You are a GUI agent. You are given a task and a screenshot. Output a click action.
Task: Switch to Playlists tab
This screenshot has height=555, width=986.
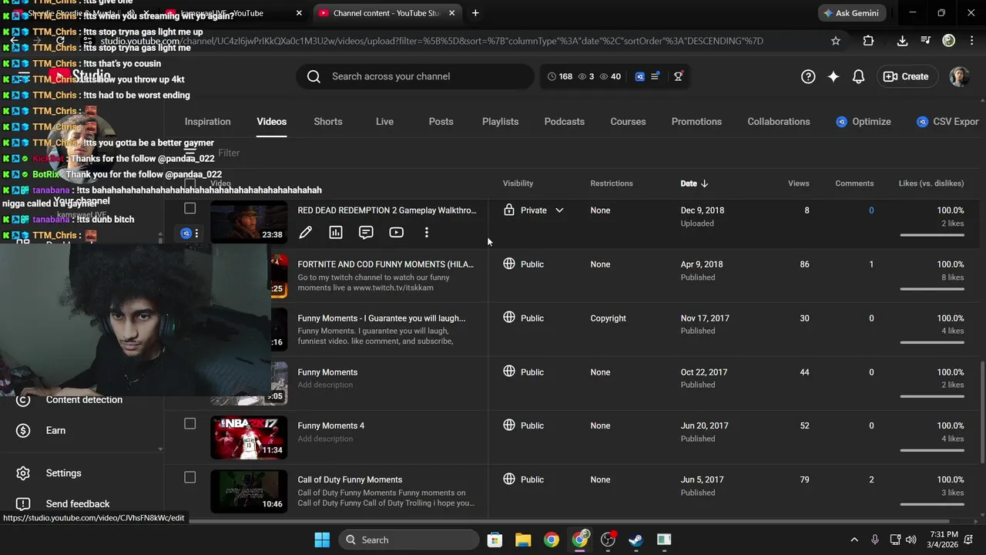[x=500, y=122]
